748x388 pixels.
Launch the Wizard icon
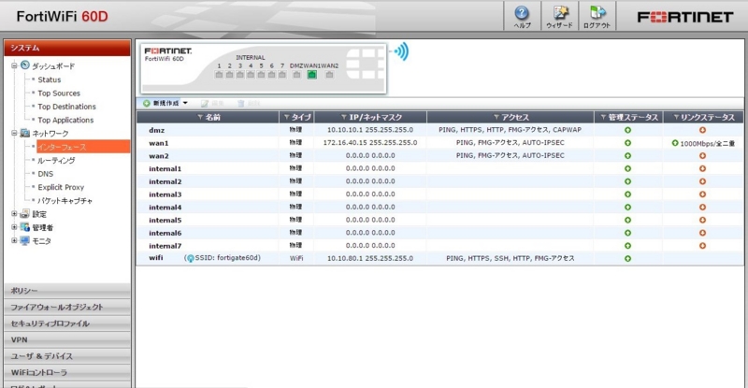pos(559,16)
